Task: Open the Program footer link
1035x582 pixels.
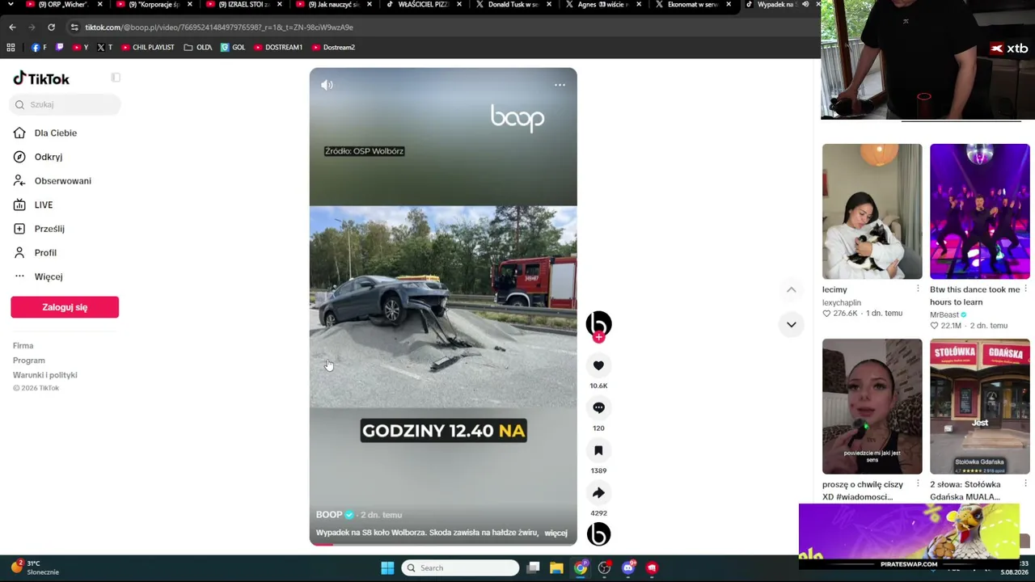Action: coord(29,361)
